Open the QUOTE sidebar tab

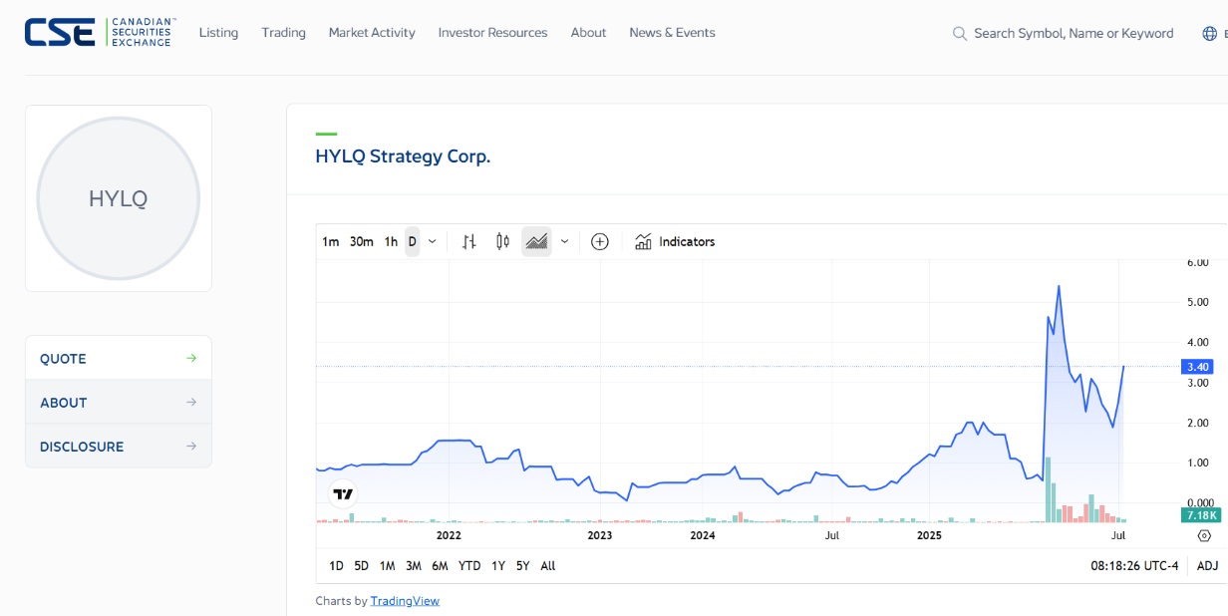pyautogui.click(x=119, y=358)
